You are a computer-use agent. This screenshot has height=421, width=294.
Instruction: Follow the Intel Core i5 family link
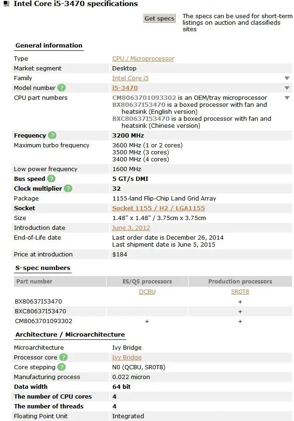[x=130, y=78]
